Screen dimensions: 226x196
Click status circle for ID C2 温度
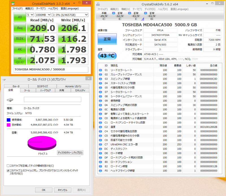(101, 127)
